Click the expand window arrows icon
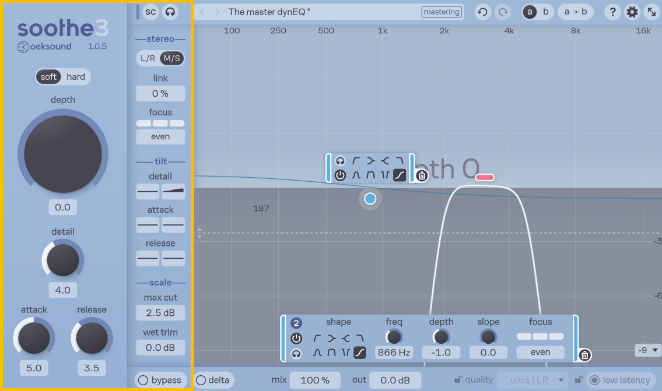This screenshot has width=662, height=391. [652, 12]
